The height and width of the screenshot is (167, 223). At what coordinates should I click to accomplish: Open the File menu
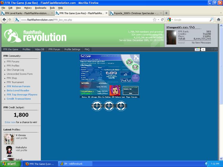[x=3, y=8]
